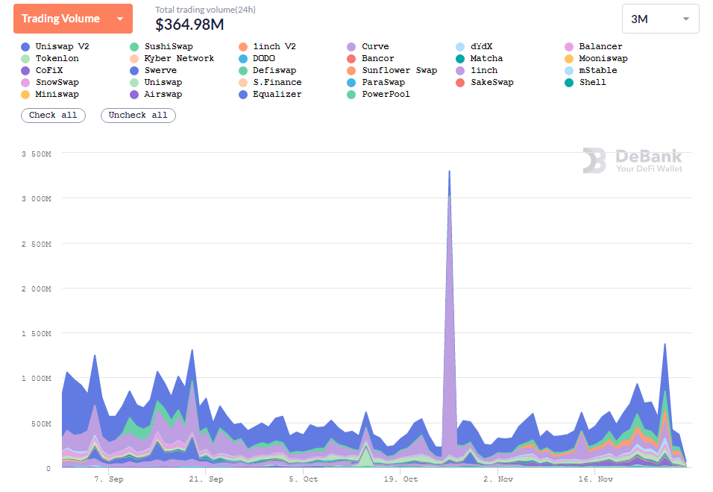This screenshot has height=492, width=713.
Task: Hide the Airswap series via its legend entry
Action: point(156,94)
